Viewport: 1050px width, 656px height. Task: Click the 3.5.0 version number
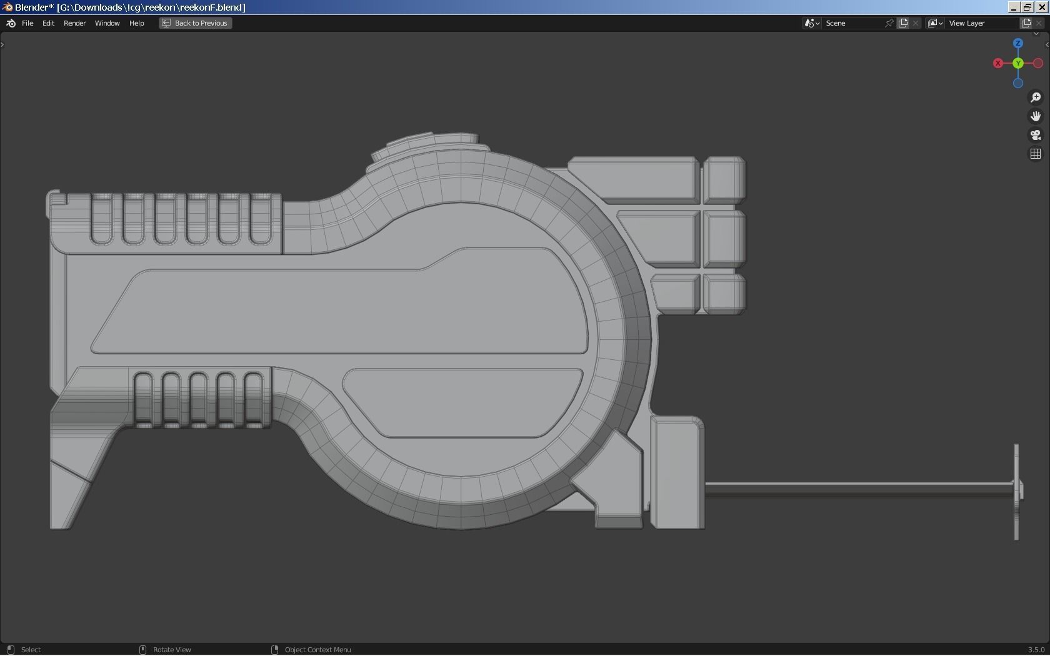coord(1036,650)
